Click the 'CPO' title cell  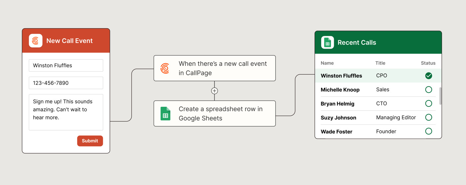tap(381, 76)
